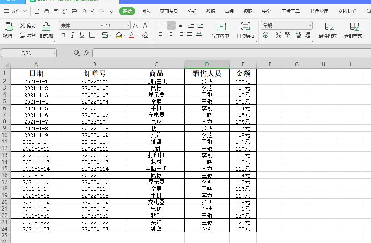Click the print icon
The image size is (371, 243).
click(74, 11)
